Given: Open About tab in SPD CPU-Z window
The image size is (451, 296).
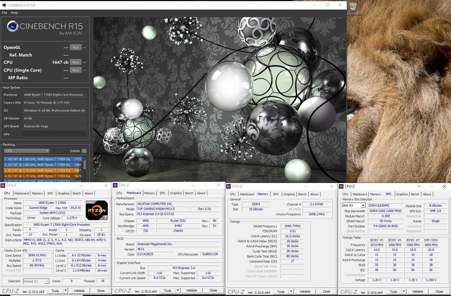Looking at the screenshot, I should coord(427,194).
